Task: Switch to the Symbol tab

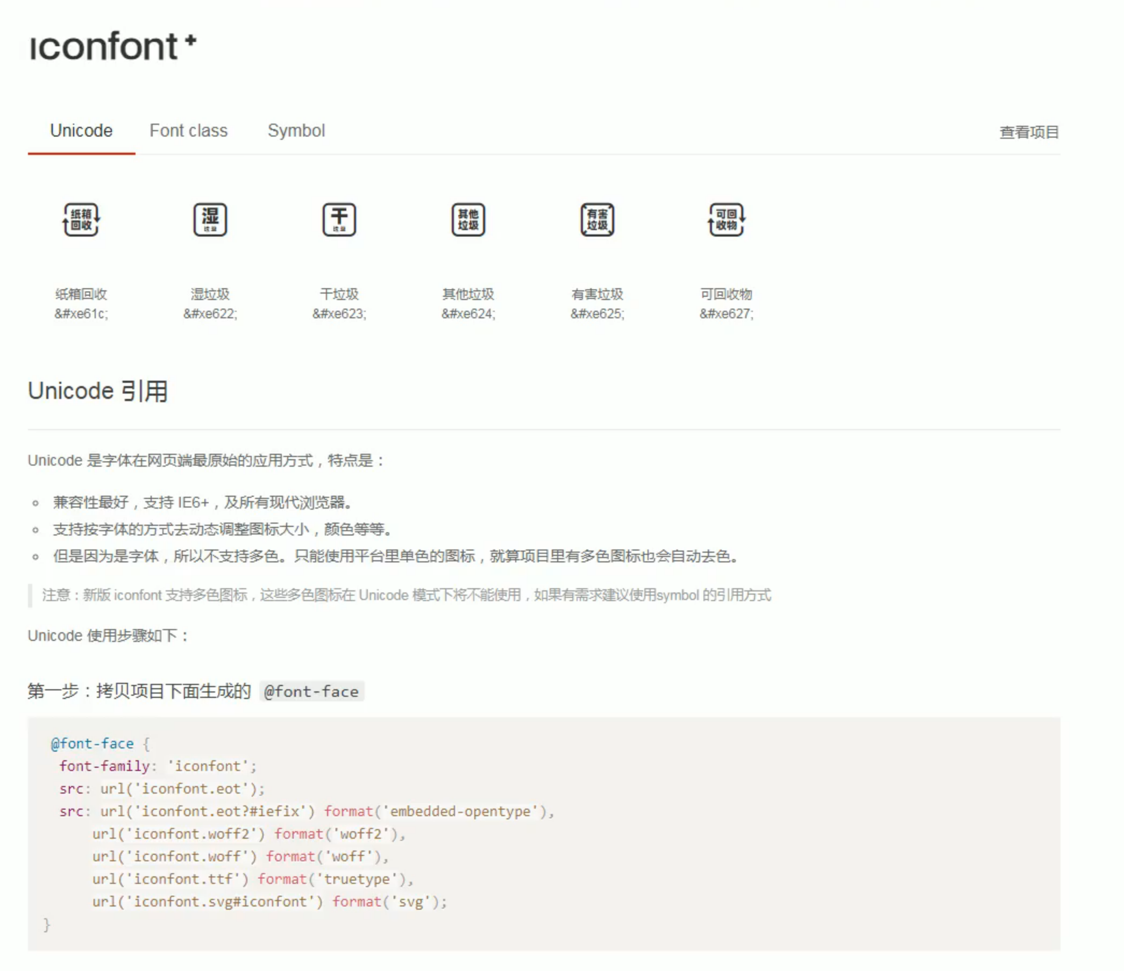Action: click(296, 131)
